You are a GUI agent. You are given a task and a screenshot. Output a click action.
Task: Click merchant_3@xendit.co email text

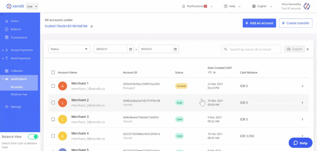88,122
